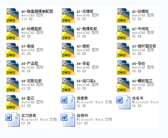Select the DWG icon for A0-瓶盖塑模装配图

[x=13, y=15]
